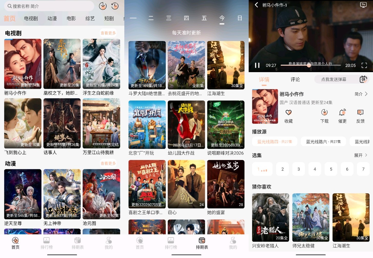Open 师兄太稳健 in 猜你喜欢

[311, 217]
